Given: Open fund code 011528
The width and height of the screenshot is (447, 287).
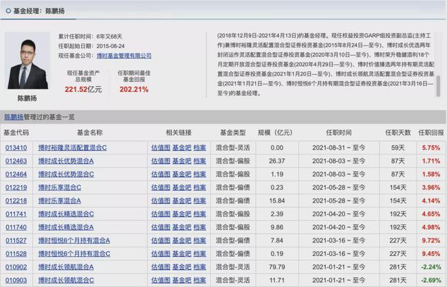Looking at the screenshot, I should pyautogui.click(x=17, y=253).
